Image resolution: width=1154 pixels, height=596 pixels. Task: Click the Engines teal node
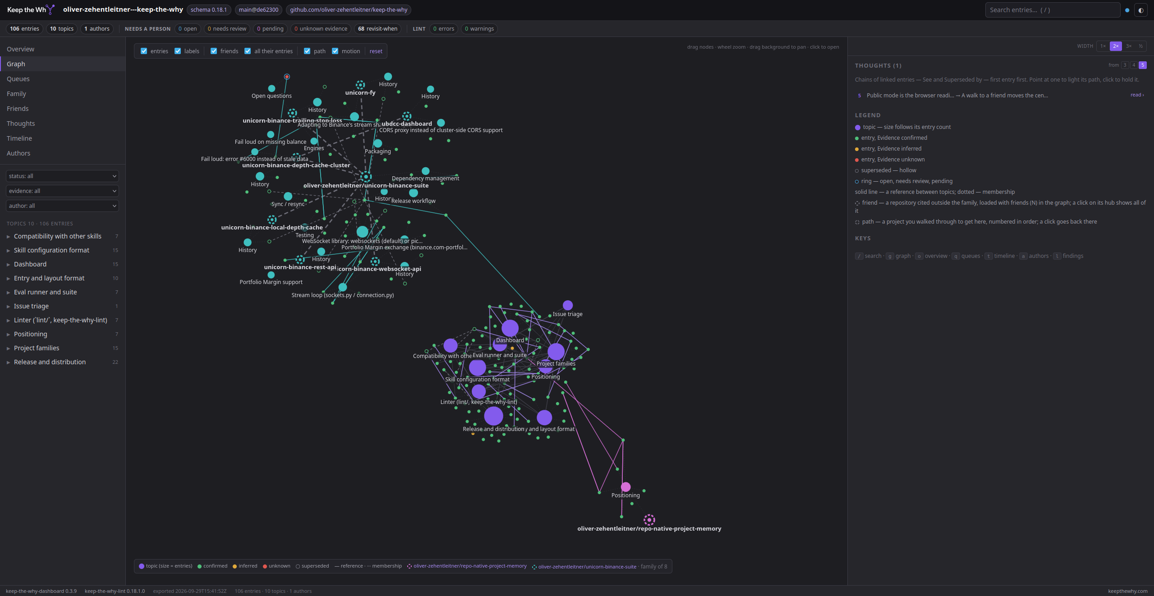pos(314,141)
